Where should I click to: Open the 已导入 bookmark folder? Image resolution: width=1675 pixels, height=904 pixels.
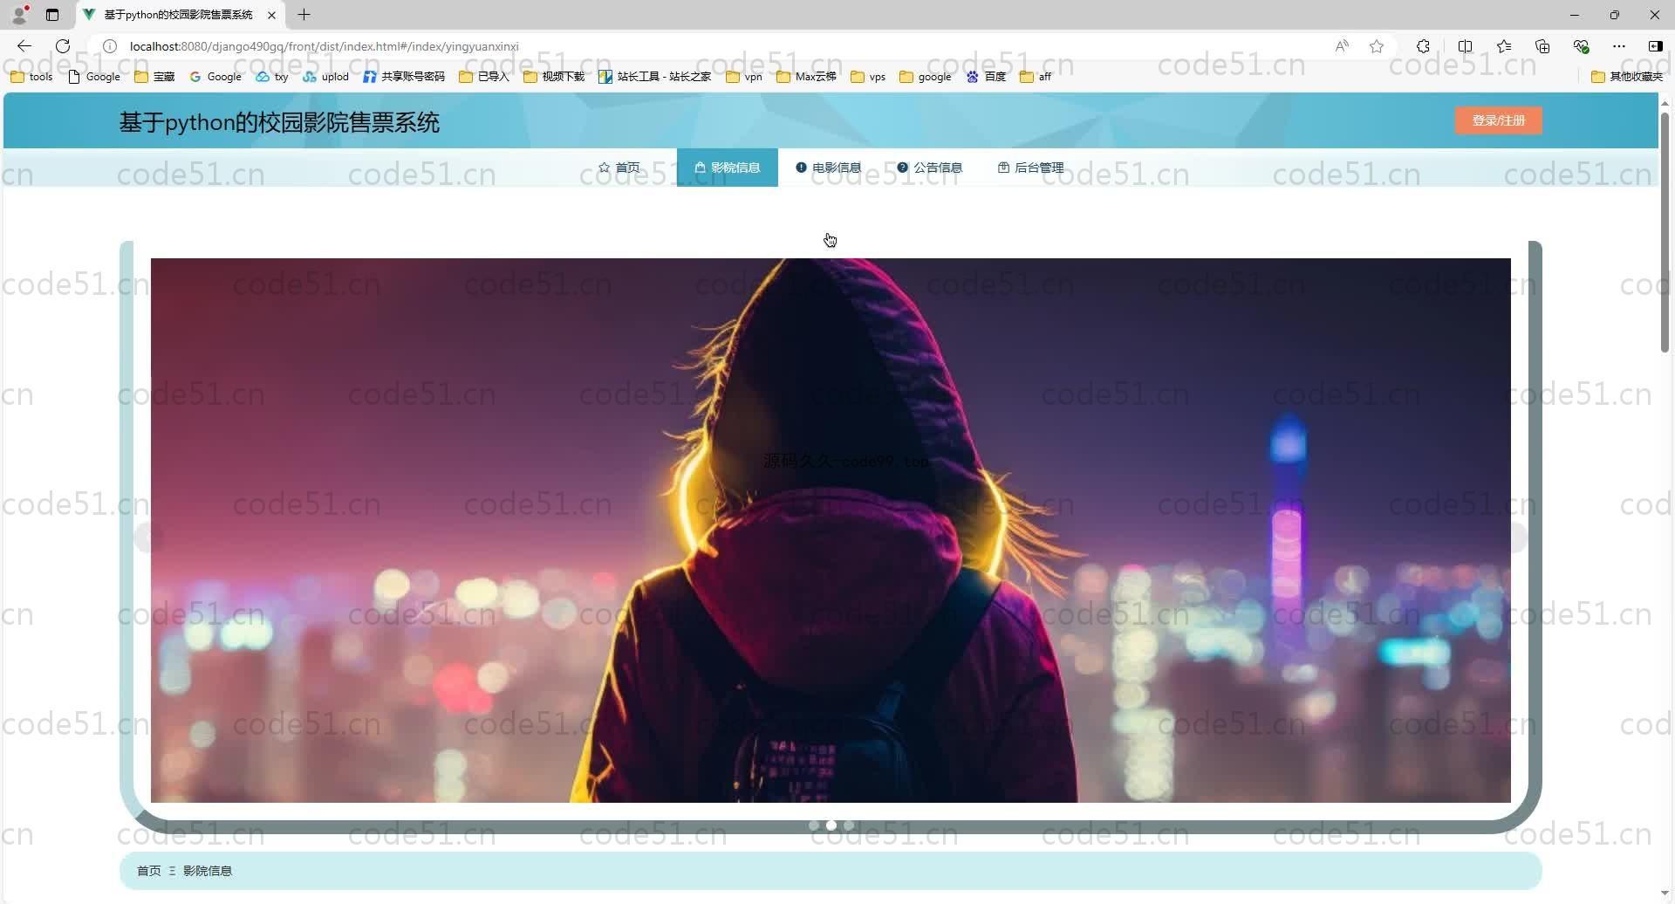483,77
